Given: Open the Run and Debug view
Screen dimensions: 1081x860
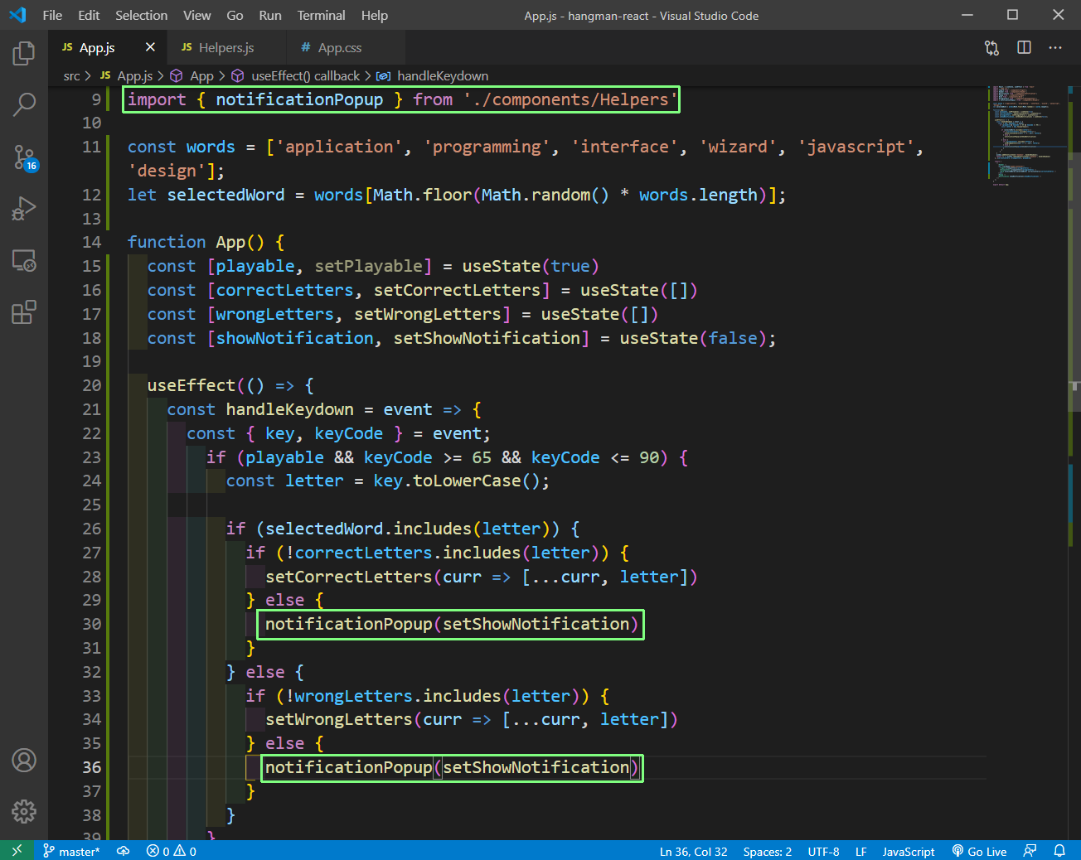Looking at the screenshot, I should pos(24,209).
